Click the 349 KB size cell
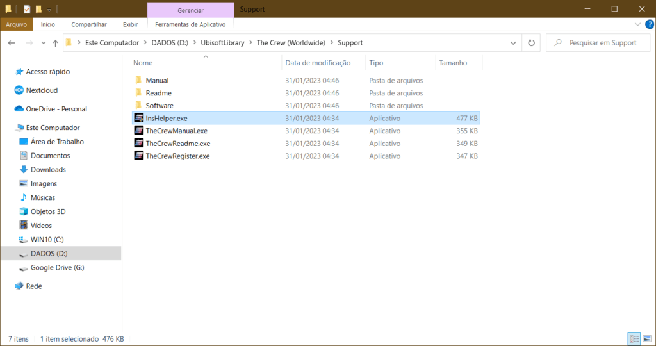The width and height of the screenshot is (656, 346). click(466, 143)
